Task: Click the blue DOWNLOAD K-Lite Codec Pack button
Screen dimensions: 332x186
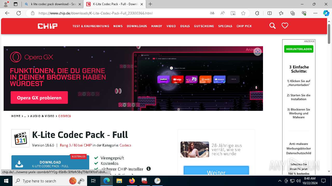Action: point(50,163)
